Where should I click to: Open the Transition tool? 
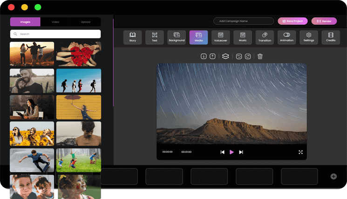click(x=265, y=37)
